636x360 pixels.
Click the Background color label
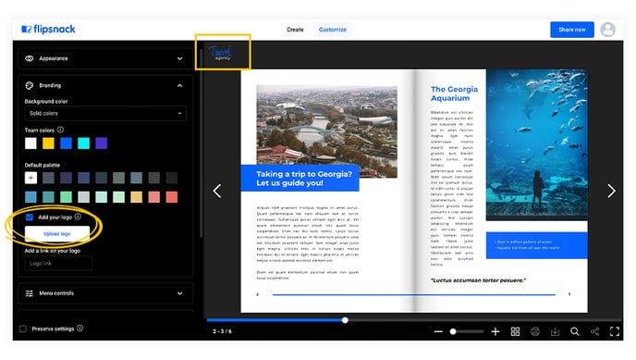coord(46,102)
